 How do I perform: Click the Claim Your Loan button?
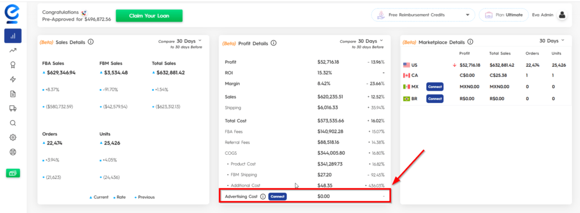click(x=149, y=16)
